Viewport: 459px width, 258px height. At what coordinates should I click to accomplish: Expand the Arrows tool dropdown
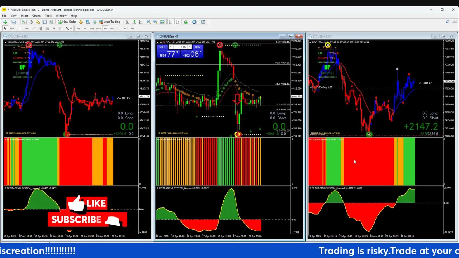(x=71, y=28)
